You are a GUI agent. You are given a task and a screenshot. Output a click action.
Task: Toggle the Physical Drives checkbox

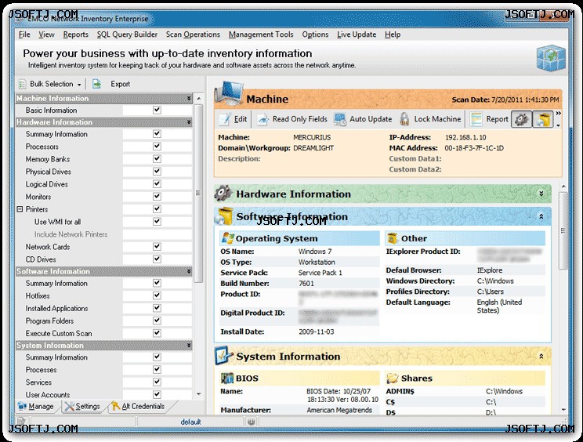click(x=157, y=172)
